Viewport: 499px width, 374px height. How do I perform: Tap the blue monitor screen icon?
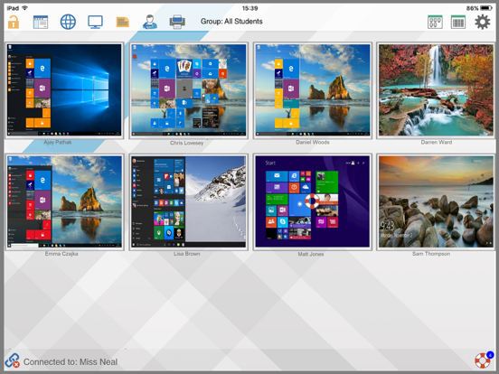(95, 23)
